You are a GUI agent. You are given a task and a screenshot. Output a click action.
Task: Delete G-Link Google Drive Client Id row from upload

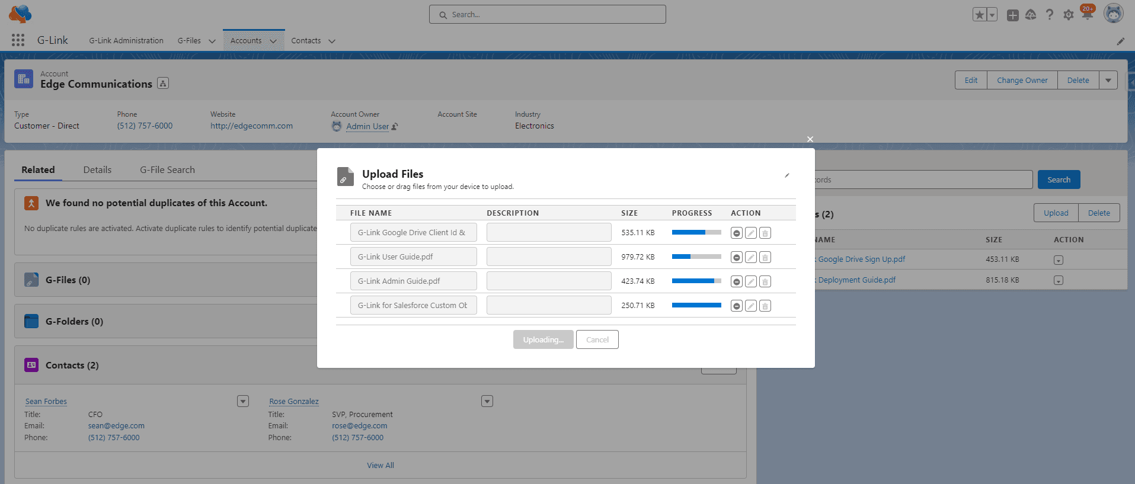[765, 233]
